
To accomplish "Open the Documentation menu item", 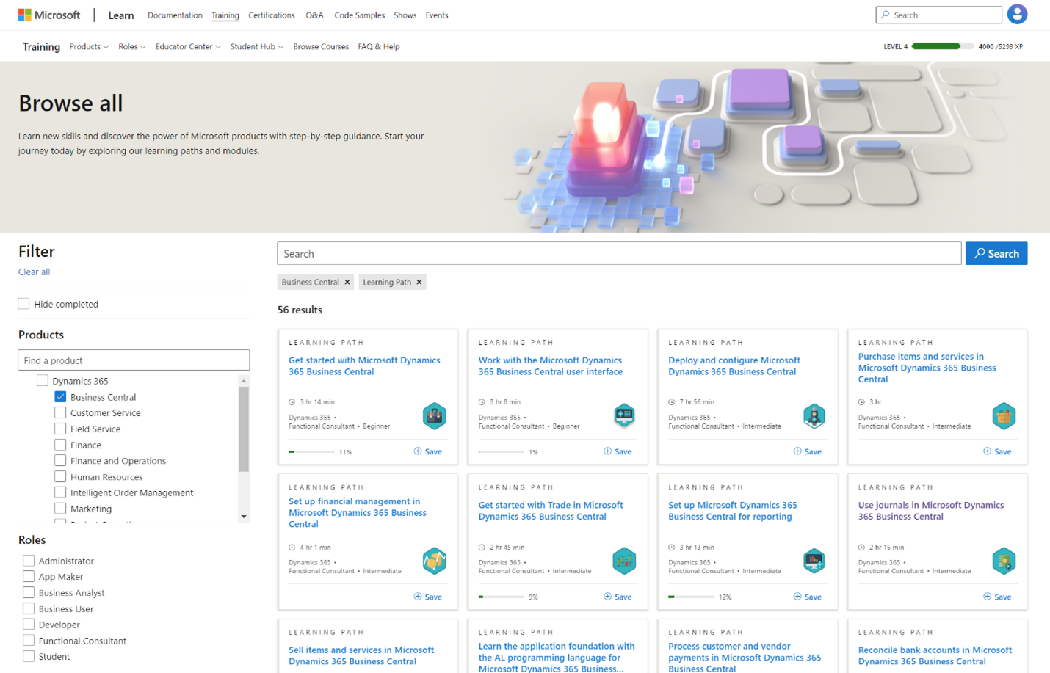I will [175, 15].
